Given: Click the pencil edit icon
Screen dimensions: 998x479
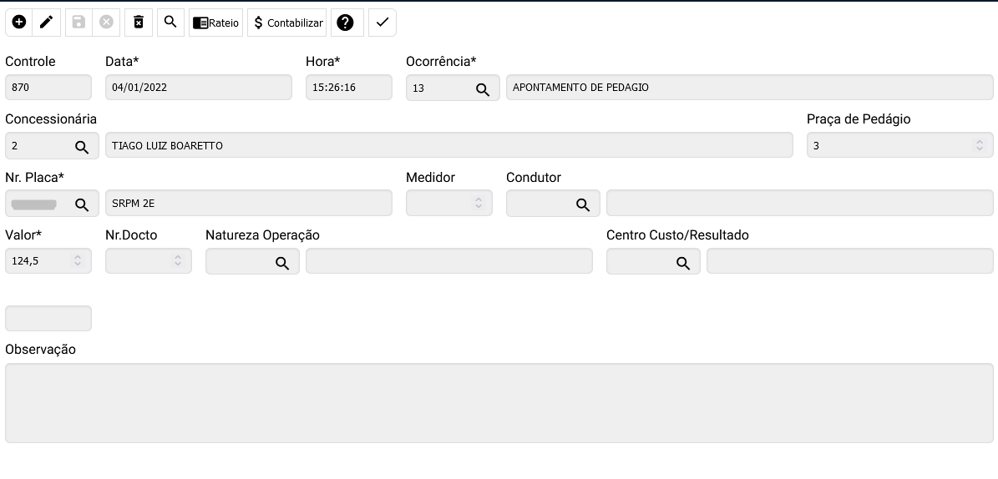Looking at the screenshot, I should coord(47,23).
